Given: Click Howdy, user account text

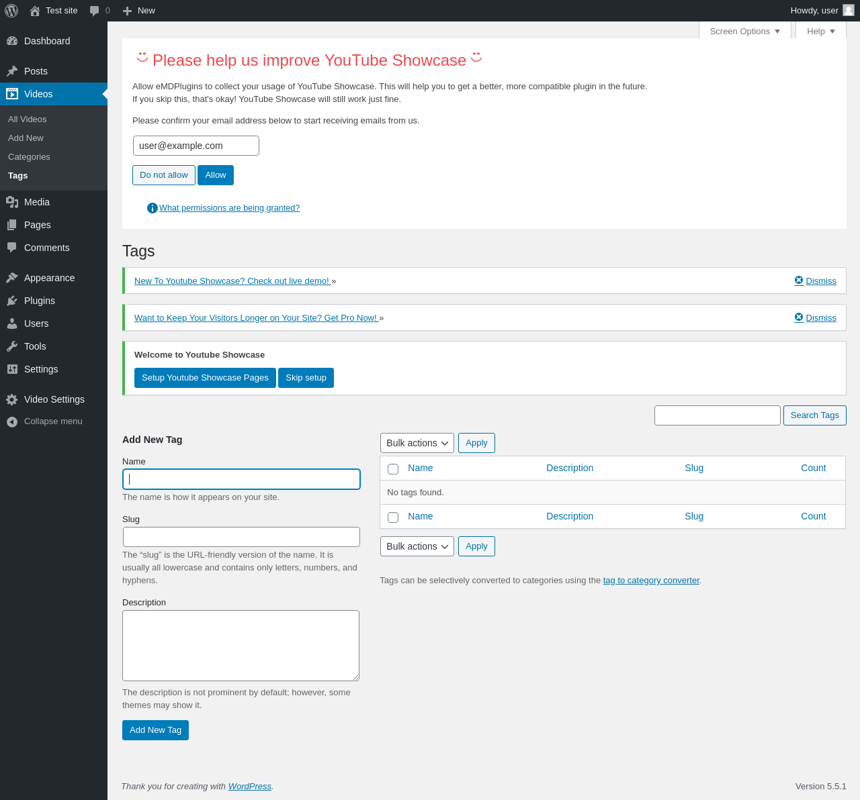Looking at the screenshot, I should pos(814,11).
